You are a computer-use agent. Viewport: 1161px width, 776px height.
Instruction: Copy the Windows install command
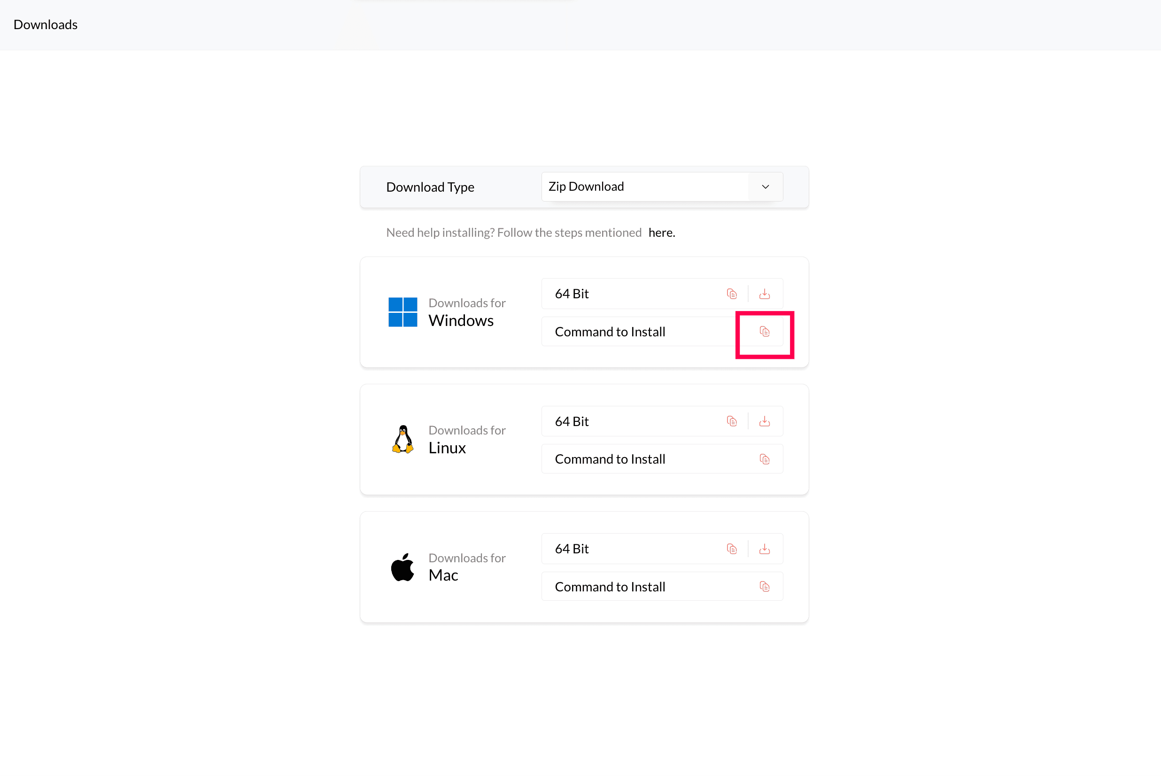(x=764, y=332)
